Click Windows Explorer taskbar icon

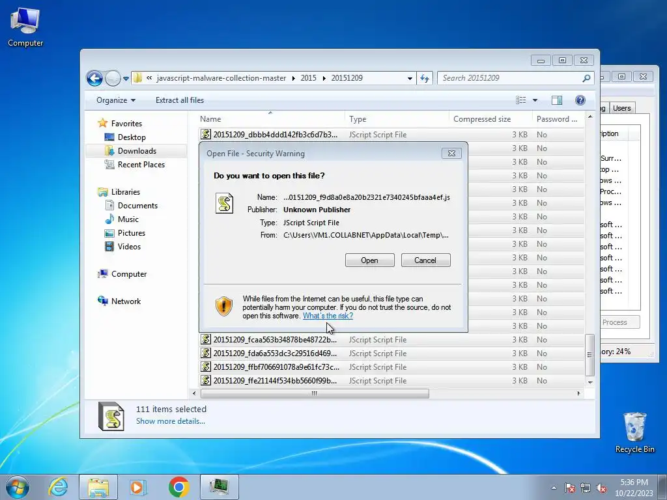click(x=98, y=487)
